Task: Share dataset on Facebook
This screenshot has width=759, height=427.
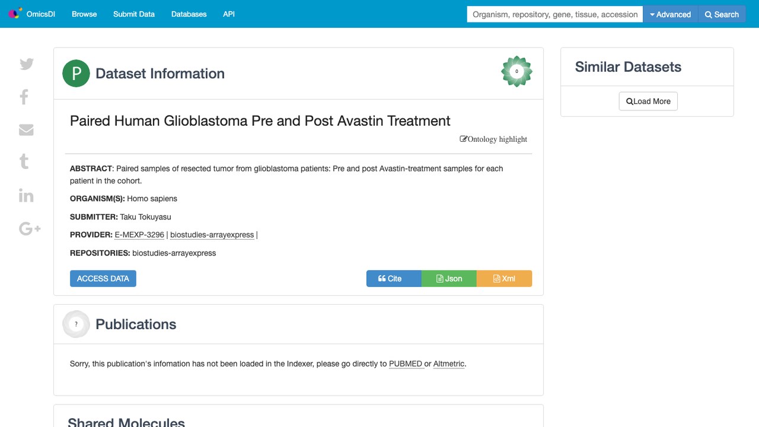Action: [x=24, y=97]
